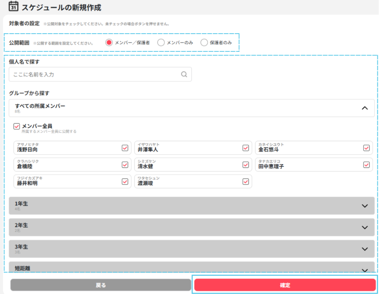Select the メンバー／保護者 radio button

(x=109, y=43)
